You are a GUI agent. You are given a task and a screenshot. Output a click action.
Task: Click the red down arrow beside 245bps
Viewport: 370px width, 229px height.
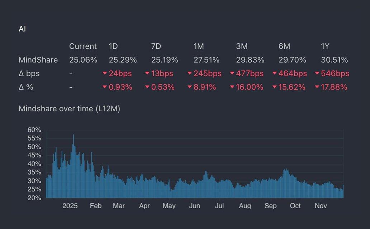[x=190, y=73]
